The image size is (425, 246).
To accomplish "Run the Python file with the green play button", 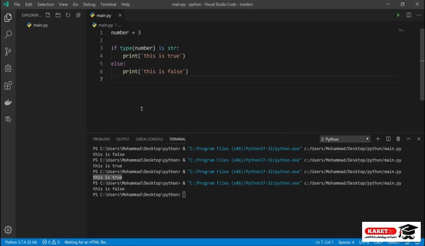I will (x=398, y=15).
